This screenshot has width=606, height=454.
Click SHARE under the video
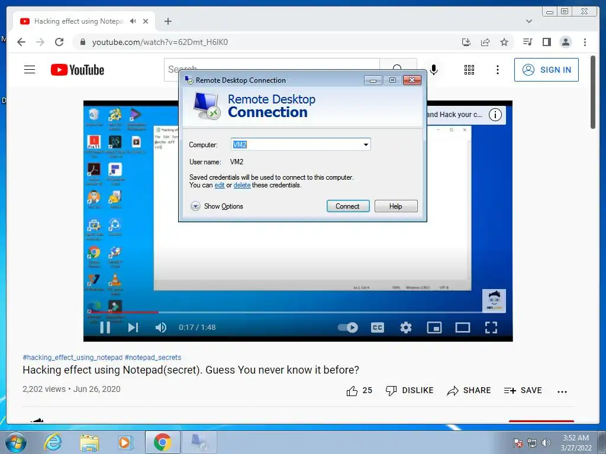(469, 391)
